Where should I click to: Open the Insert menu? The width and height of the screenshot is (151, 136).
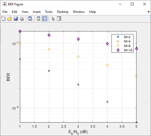(37, 12)
